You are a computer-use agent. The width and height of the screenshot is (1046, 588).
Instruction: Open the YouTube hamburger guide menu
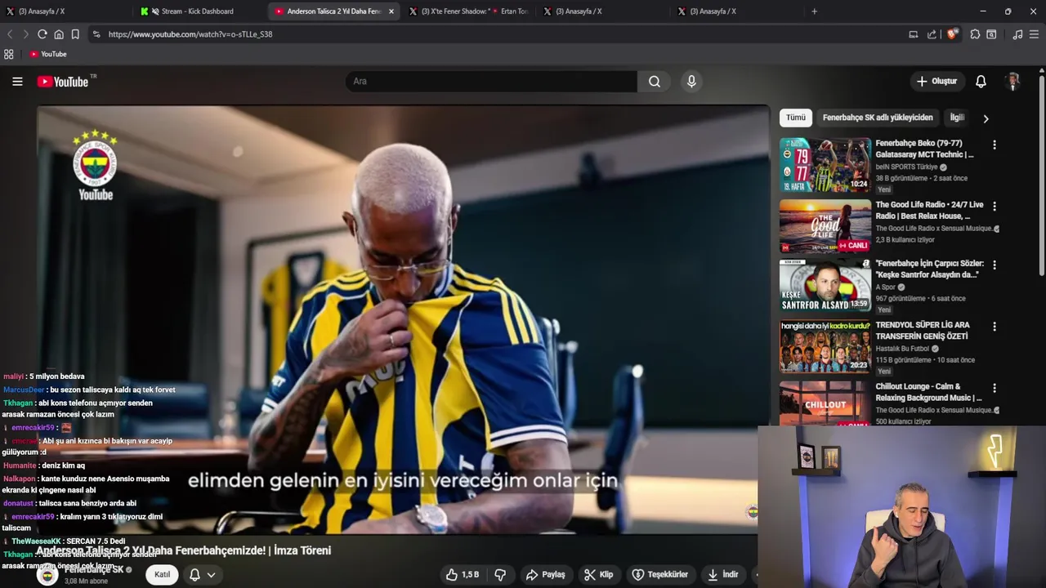(x=17, y=82)
